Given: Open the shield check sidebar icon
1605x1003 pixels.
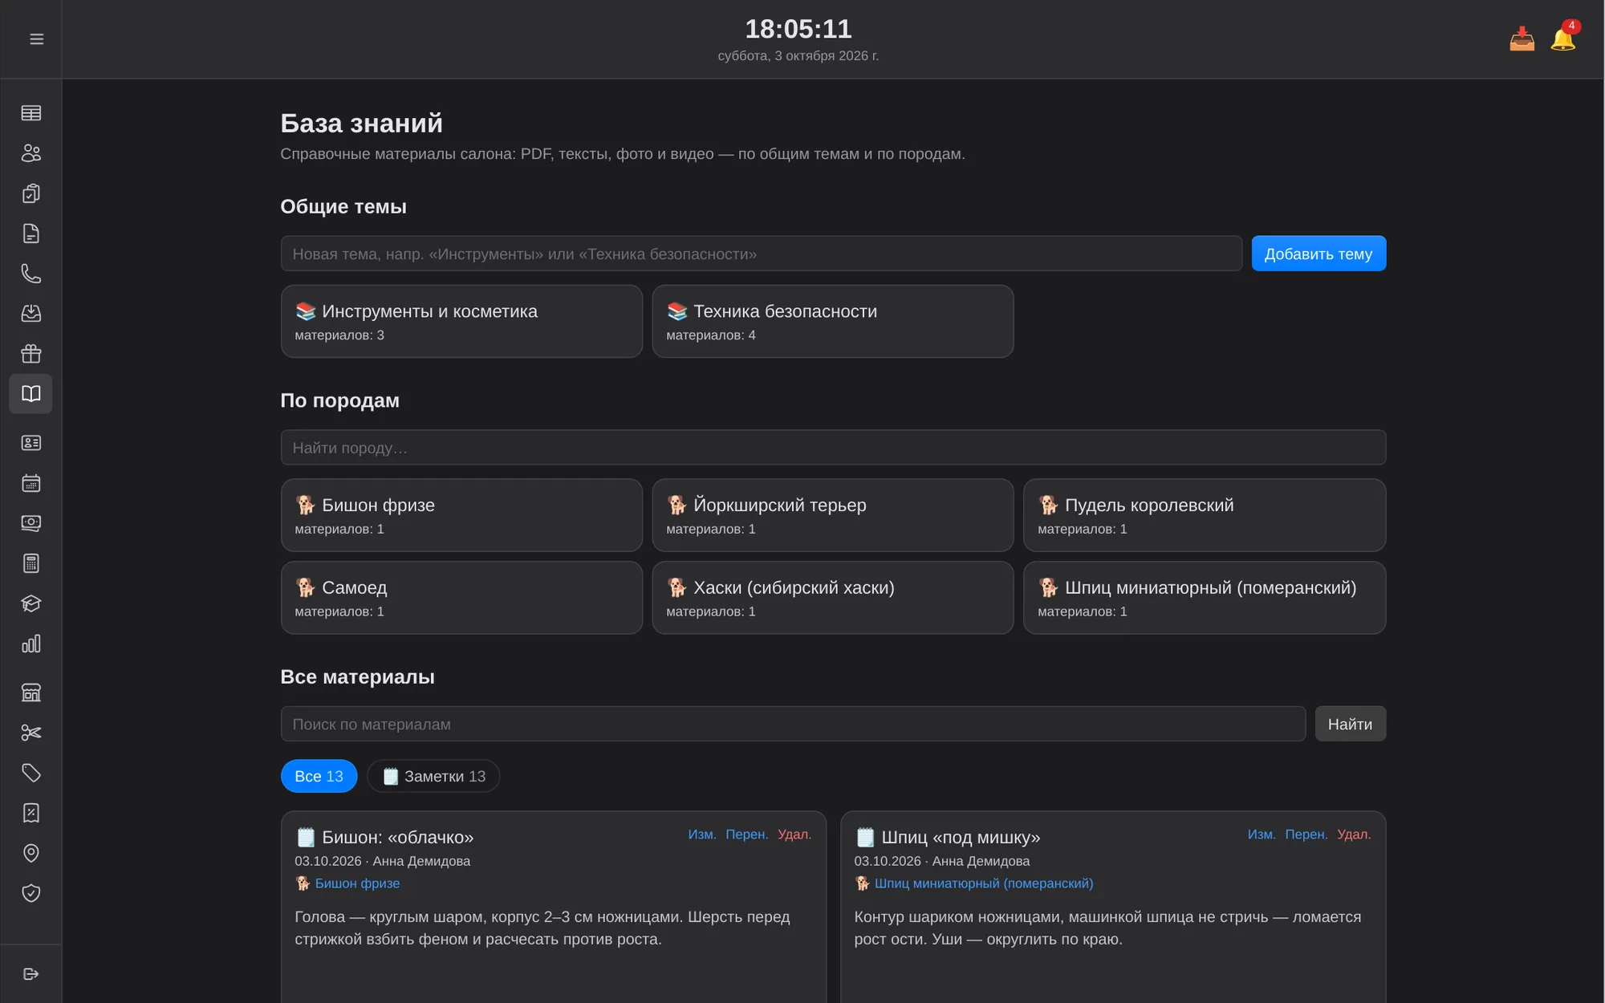Looking at the screenshot, I should (31, 893).
